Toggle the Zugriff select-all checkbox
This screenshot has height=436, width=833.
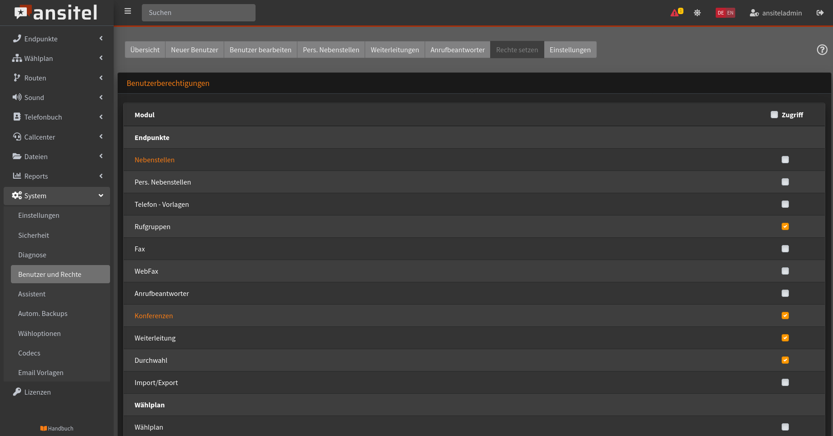pyautogui.click(x=774, y=115)
